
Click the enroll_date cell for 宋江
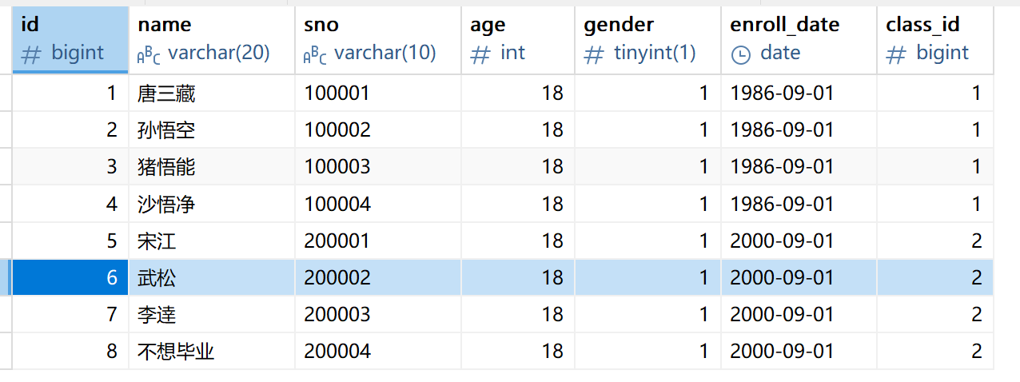[799, 241]
